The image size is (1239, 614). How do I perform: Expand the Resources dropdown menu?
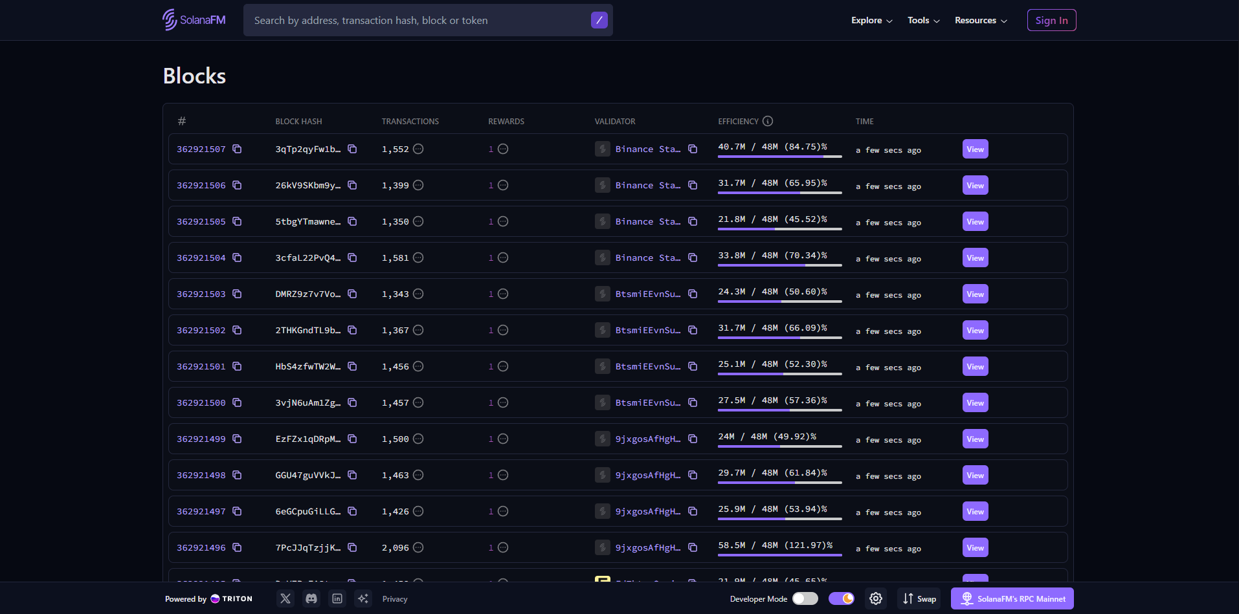(981, 21)
